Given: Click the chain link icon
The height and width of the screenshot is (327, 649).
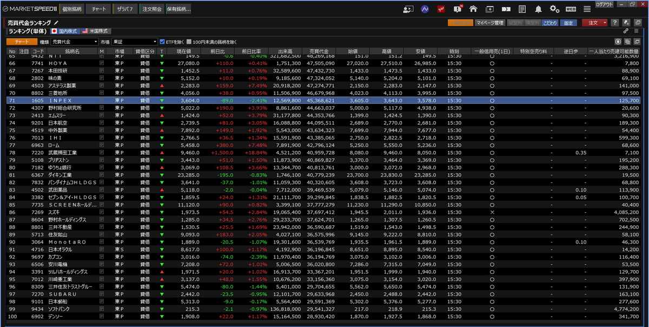Looking at the screenshot, I should point(626,31).
